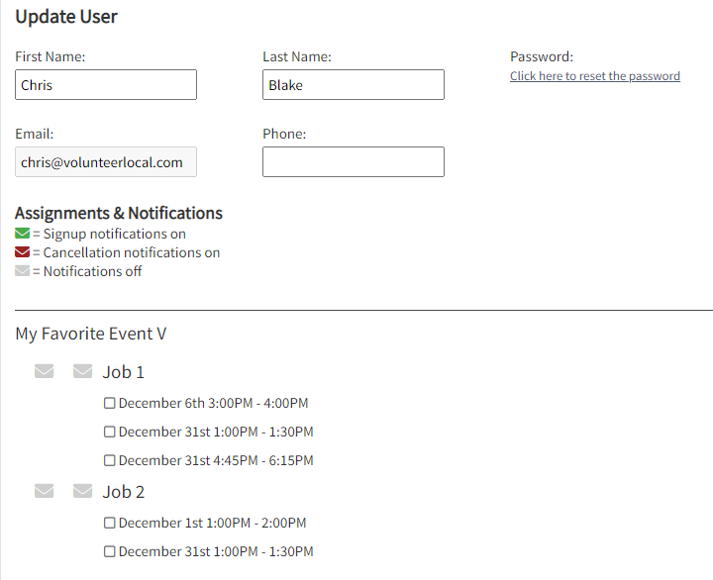Screen dimensions: 713x580
Task: Check Job 2 December 31st 1:00PM - 1:30PM shift
Action: click(x=109, y=551)
